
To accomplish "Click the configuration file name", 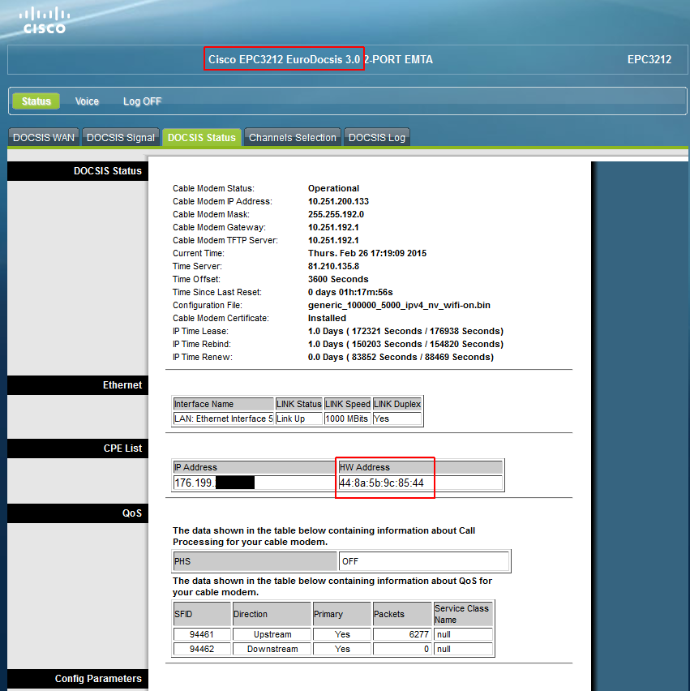I will 399,305.
